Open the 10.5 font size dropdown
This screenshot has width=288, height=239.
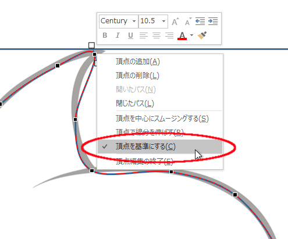pyautogui.click(x=163, y=21)
